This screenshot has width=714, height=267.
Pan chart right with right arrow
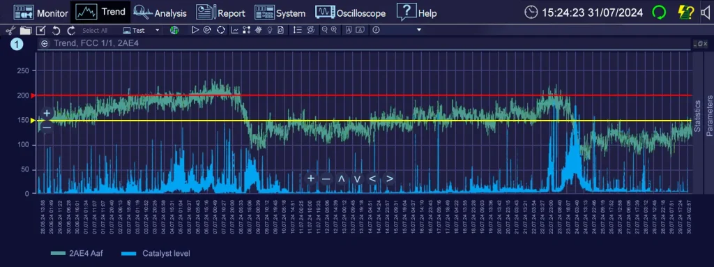click(x=389, y=178)
